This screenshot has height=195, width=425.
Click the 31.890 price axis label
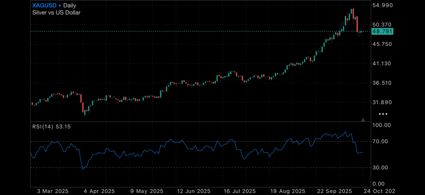click(x=383, y=102)
